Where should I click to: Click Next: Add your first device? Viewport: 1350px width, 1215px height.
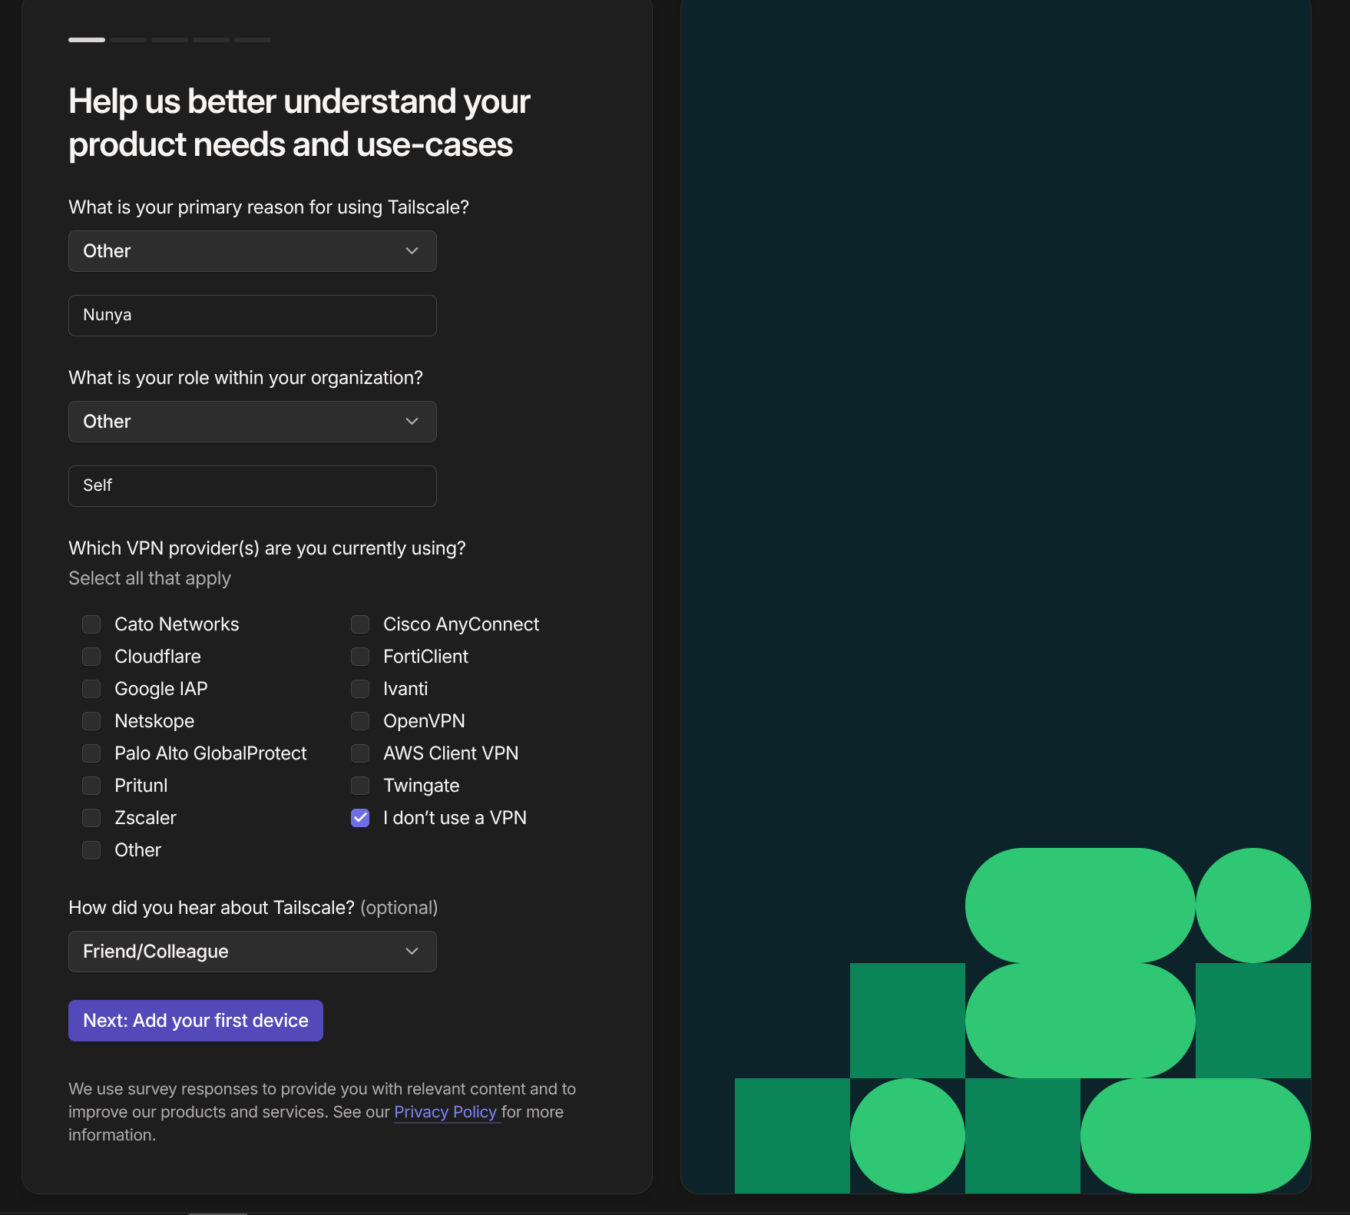196,1021
